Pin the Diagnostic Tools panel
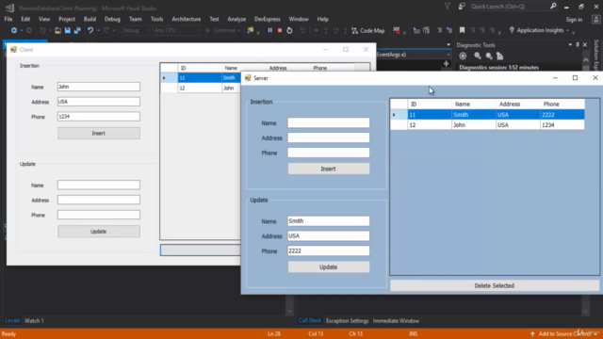 point(578,45)
